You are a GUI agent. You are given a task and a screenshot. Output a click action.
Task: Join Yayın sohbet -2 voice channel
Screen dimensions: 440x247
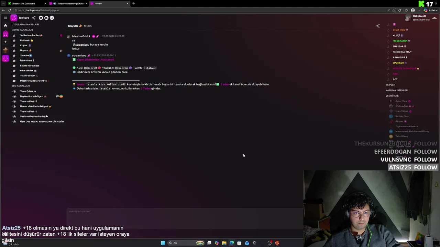(x=29, y=101)
